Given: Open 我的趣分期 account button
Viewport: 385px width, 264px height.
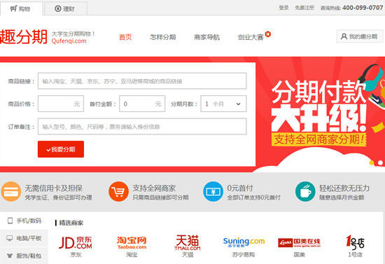Looking at the screenshot, I should coord(360,36).
